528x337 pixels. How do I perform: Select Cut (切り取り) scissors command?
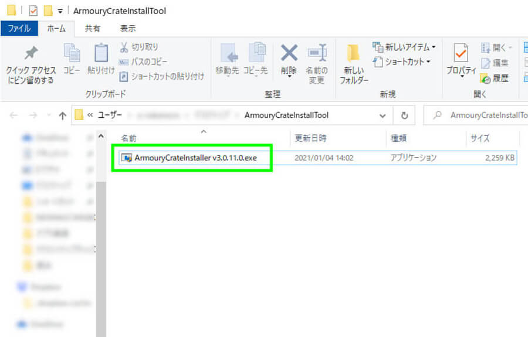(138, 47)
